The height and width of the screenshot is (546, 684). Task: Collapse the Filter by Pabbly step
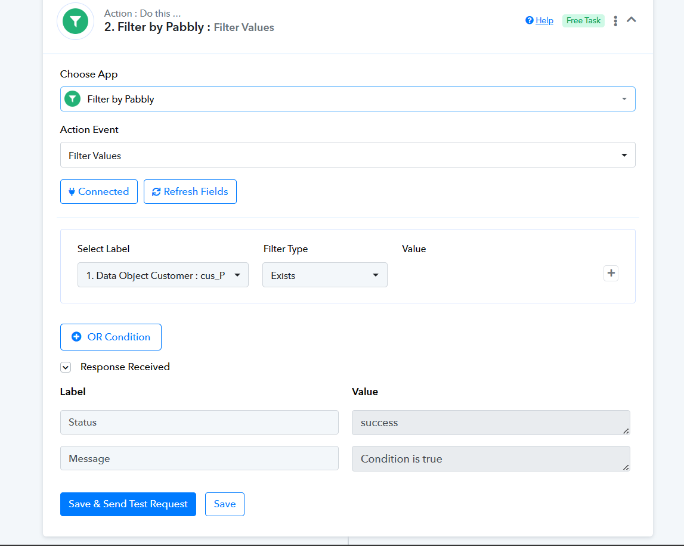click(631, 20)
